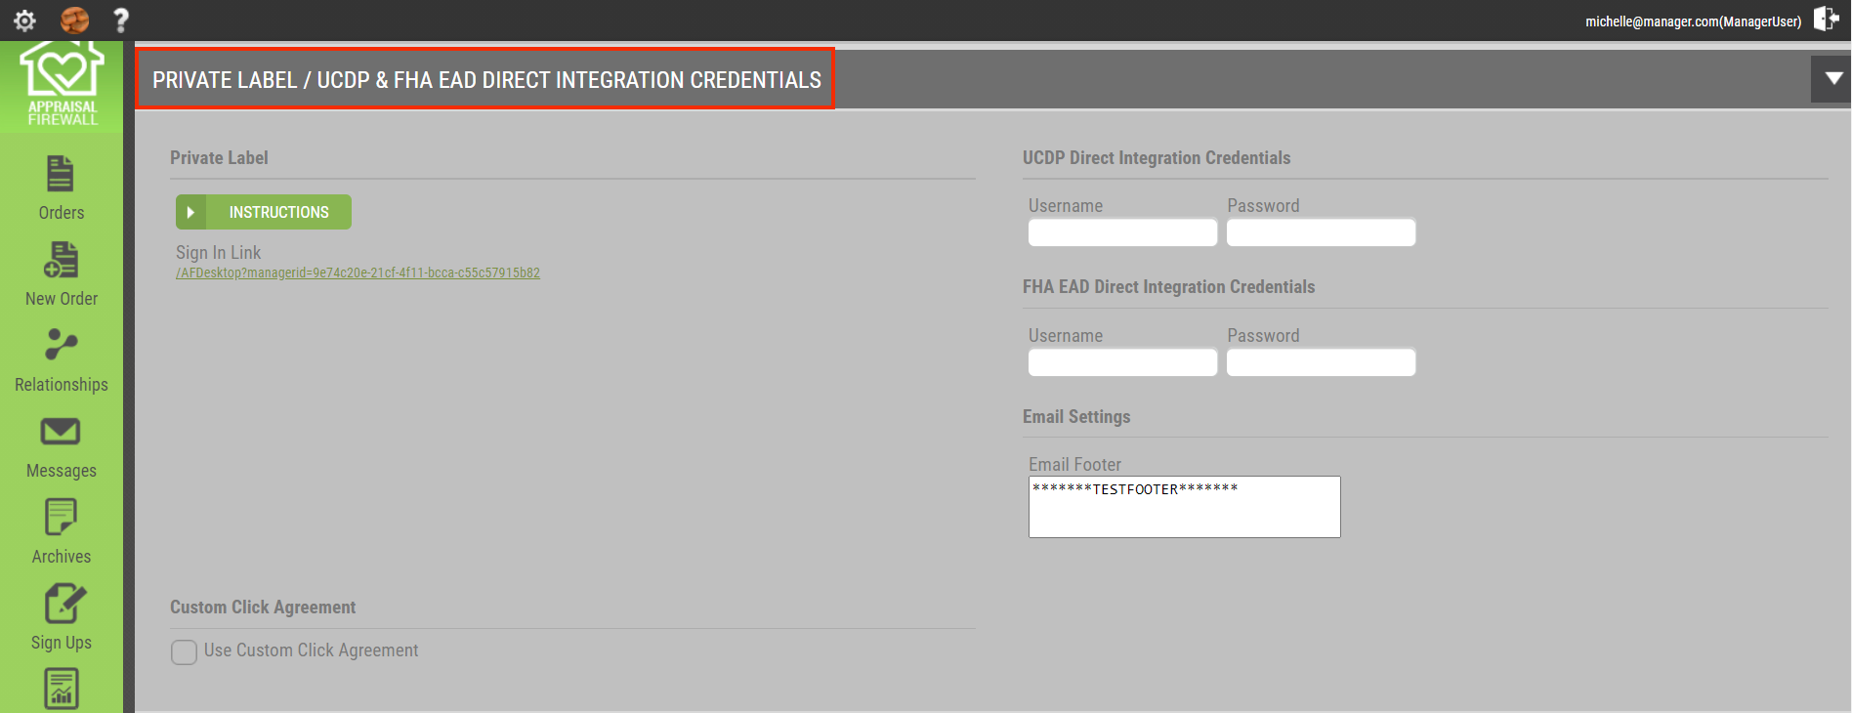This screenshot has height=713, width=1852.
Task: Click the reports chart icon at sidebar bottom
Action: pos(62,689)
